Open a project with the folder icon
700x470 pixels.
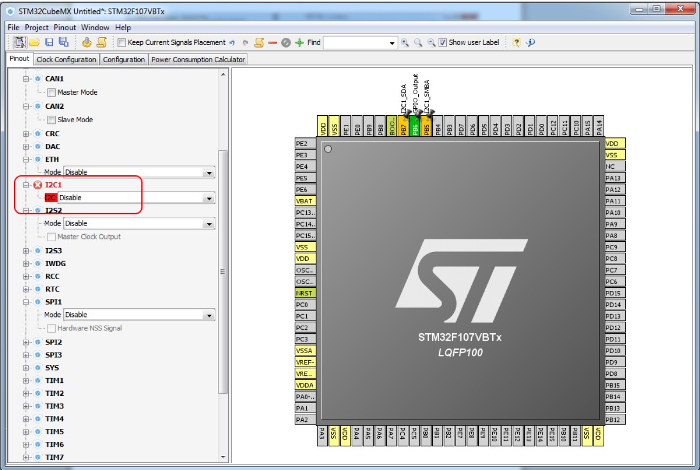click(x=35, y=42)
